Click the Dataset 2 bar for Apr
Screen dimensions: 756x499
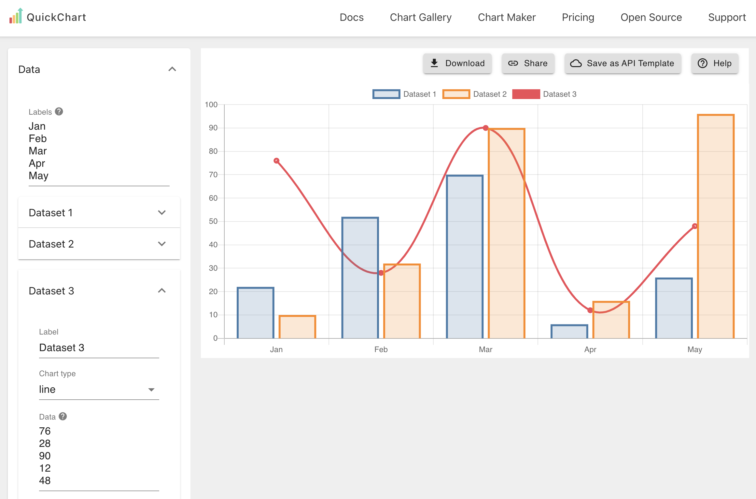click(x=611, y=320)
